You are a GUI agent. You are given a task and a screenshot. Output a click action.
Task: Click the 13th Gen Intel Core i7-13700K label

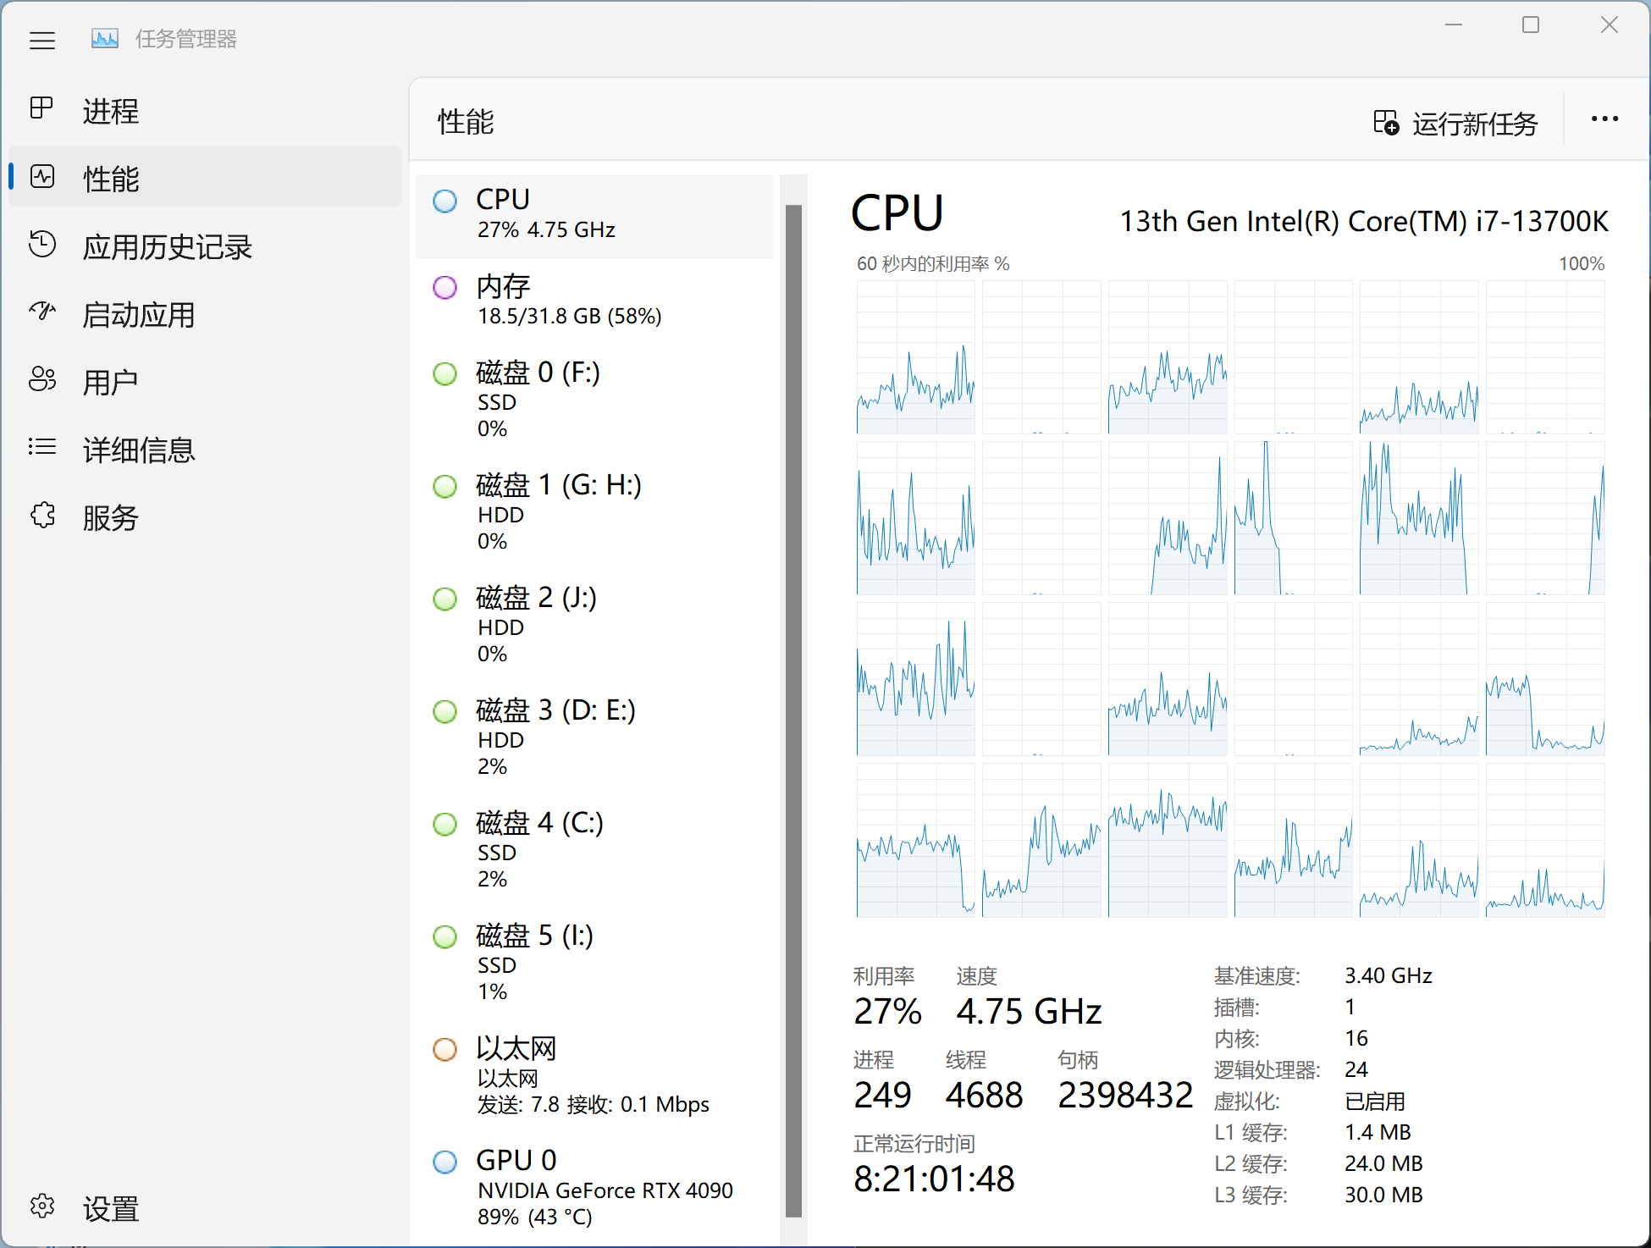point(1364,222)
